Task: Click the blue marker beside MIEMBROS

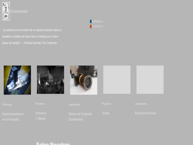Action: 91,21
